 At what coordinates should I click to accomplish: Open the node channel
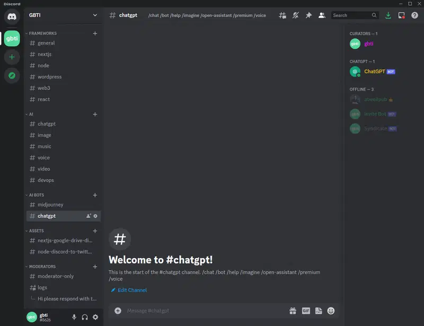[x=64, y=66]
